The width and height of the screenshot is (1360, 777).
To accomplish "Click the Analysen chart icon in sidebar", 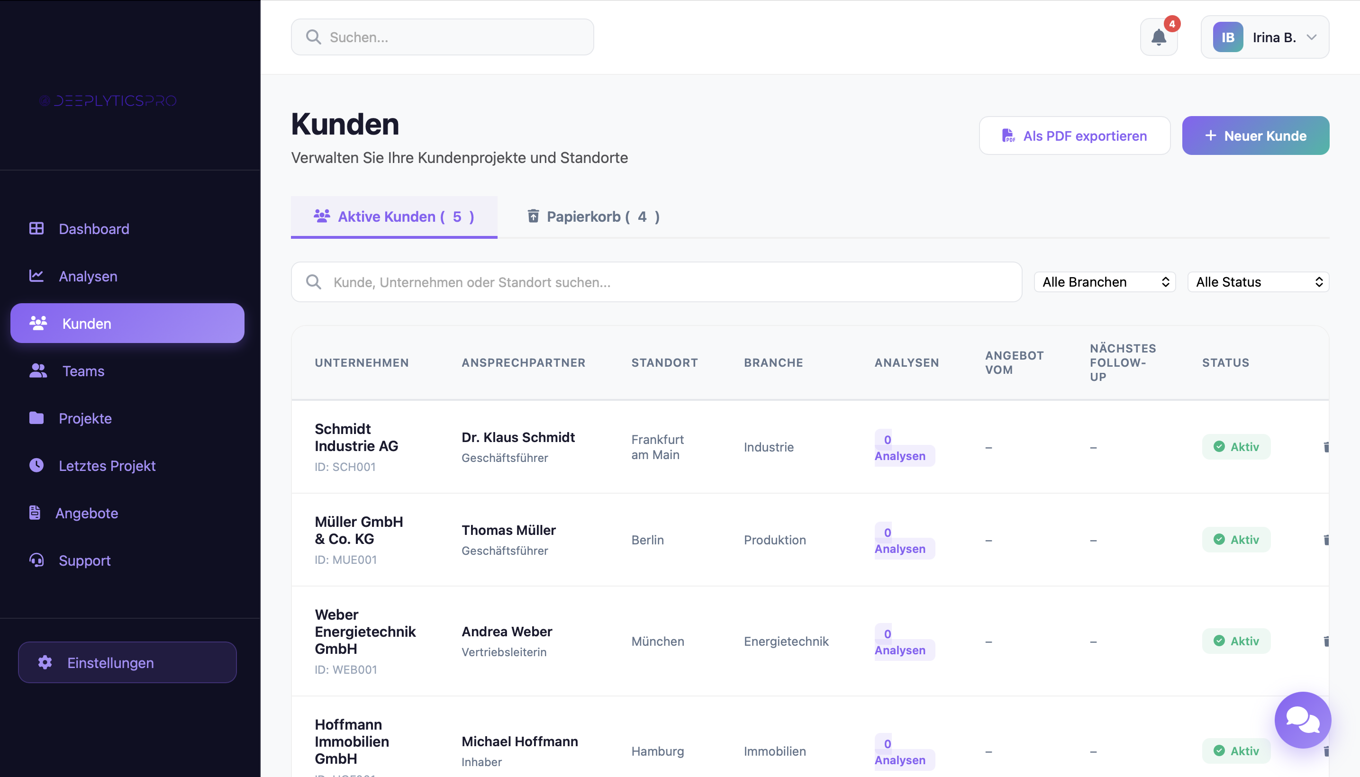I will (x=36, y=276).
